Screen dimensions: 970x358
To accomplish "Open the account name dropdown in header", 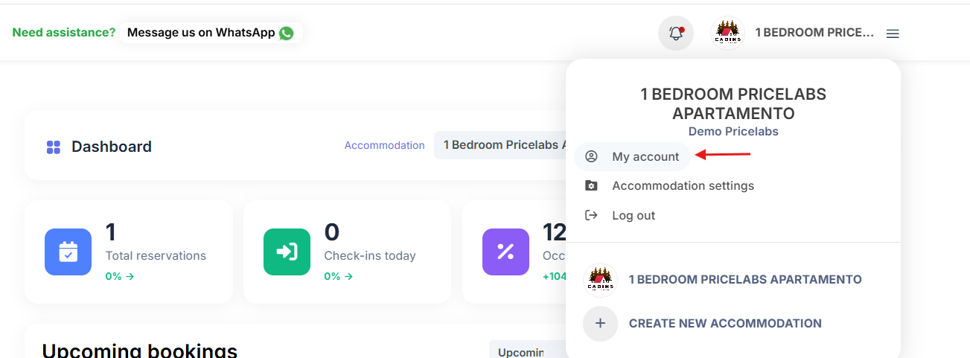I will [814, 33].
